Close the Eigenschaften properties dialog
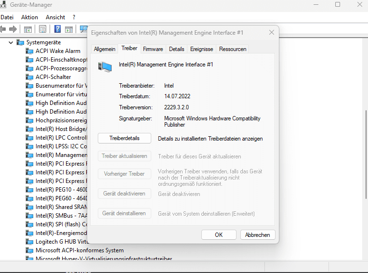Viewport: 368px width, 273px height. pos(272,32)
